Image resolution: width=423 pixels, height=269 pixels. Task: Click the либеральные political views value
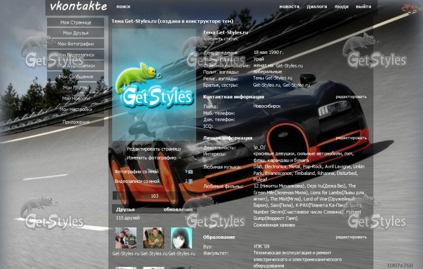[268, 72]
